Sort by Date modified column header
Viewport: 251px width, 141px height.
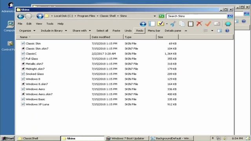coord(107,37)
